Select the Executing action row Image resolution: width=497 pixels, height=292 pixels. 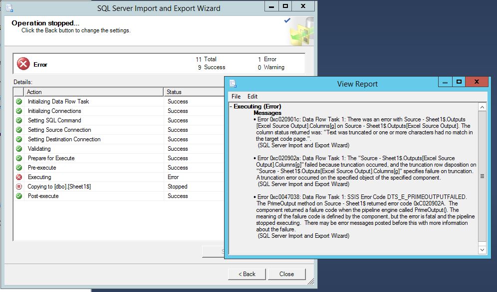tap(119, 177)
